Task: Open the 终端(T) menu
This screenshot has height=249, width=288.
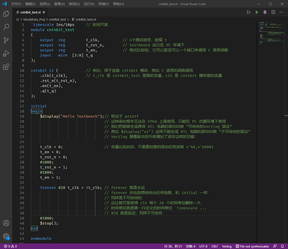Action: point(104,4)
